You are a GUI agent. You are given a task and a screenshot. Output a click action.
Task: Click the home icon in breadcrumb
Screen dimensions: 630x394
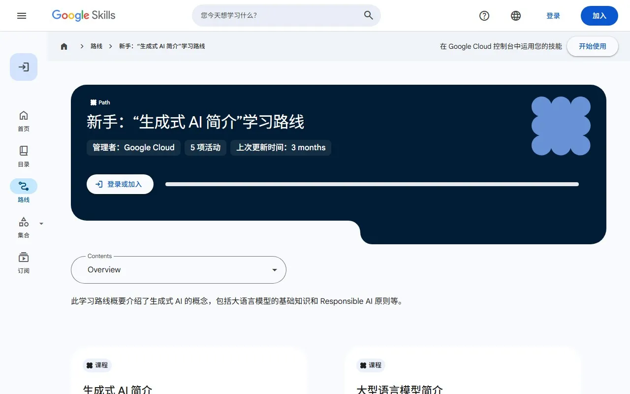[x=63, y=46]
